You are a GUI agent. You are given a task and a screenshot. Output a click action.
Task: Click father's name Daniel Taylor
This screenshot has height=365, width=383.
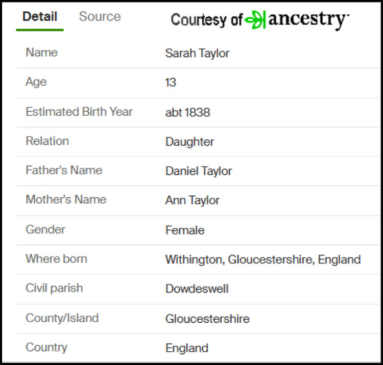tap(199, 171)
